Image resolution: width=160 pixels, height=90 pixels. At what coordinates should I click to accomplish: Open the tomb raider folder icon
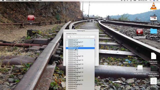[x=153, y=31]
